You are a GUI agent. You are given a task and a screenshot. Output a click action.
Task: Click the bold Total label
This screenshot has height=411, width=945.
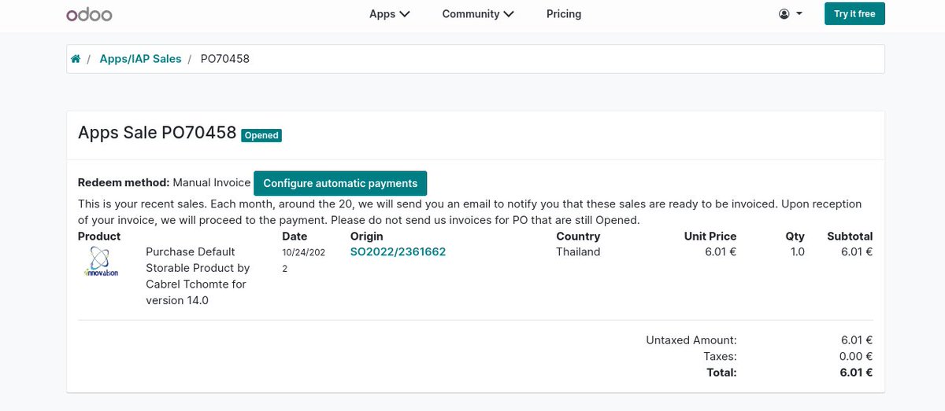[x=721, y=372]
